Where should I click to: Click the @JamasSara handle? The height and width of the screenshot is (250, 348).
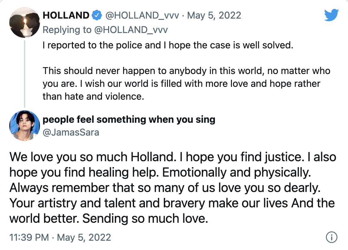(x=71, y=132)
